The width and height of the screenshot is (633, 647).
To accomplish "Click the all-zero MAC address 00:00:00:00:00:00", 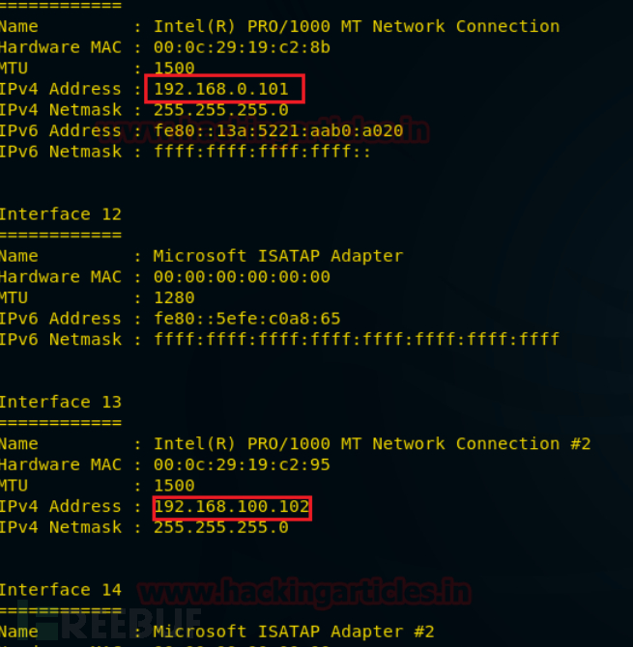I will (242, 276).
